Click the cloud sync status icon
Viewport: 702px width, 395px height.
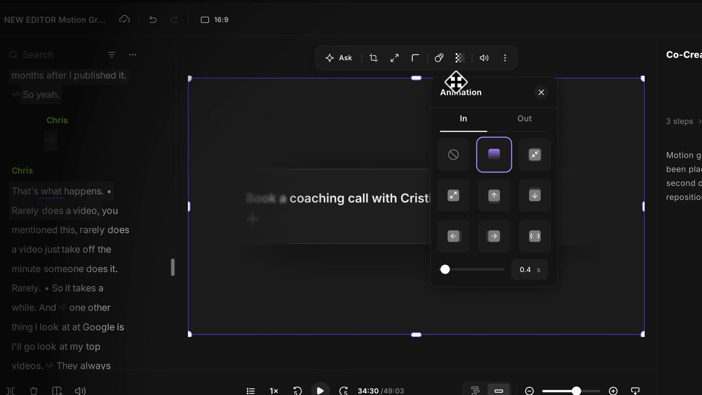[124, 20]
